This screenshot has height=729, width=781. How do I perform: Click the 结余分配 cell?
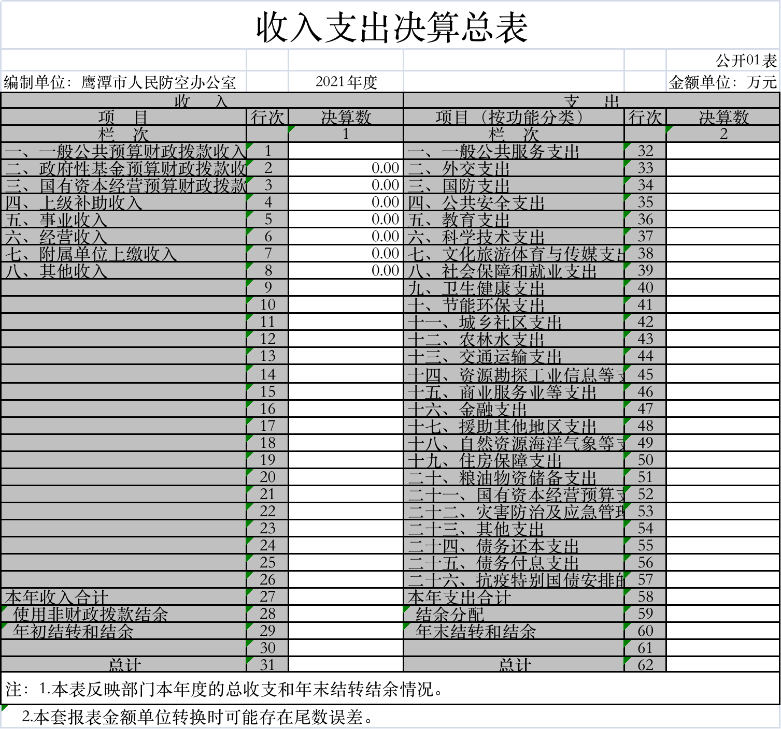click(x=514, y=614)
